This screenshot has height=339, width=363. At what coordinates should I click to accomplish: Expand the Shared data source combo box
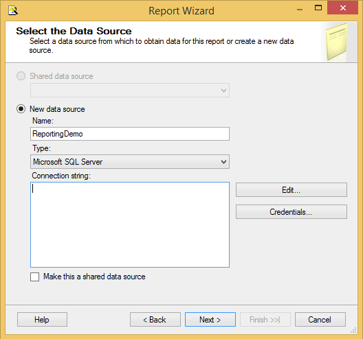coord(130,91)
